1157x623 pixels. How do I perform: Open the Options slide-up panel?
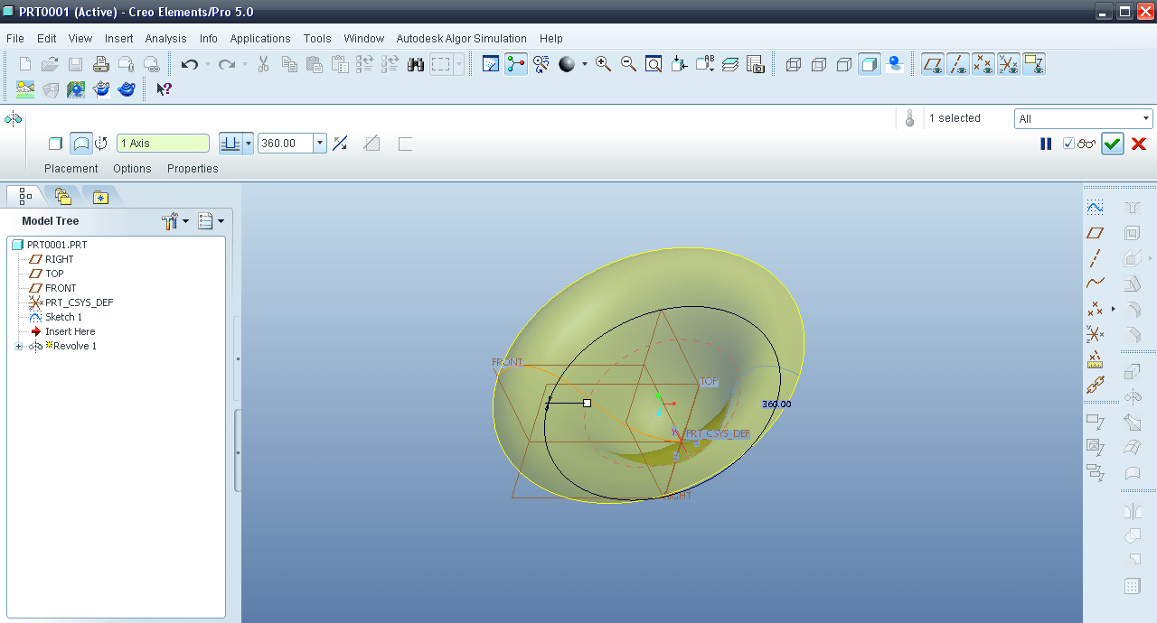pyautogui.click(x=132, y=169)
